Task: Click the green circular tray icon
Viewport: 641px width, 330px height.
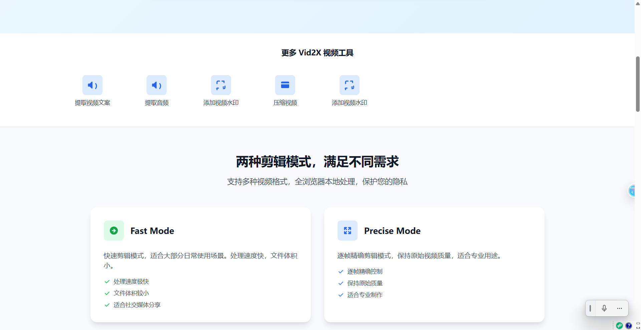Action: (619, 326)
